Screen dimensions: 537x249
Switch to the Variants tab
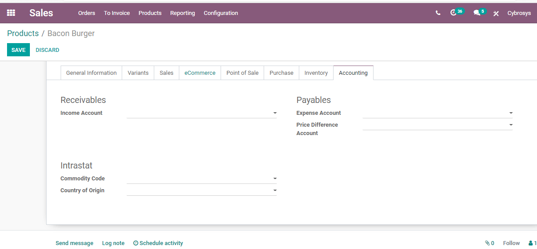coord(138,73)
